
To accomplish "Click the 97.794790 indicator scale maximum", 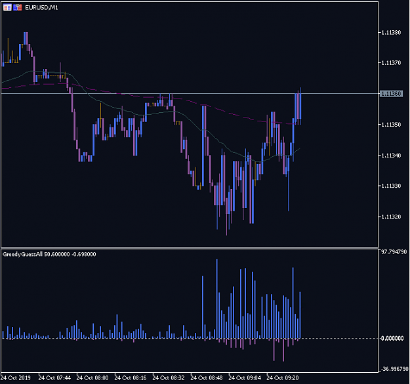I will point(394,252).
